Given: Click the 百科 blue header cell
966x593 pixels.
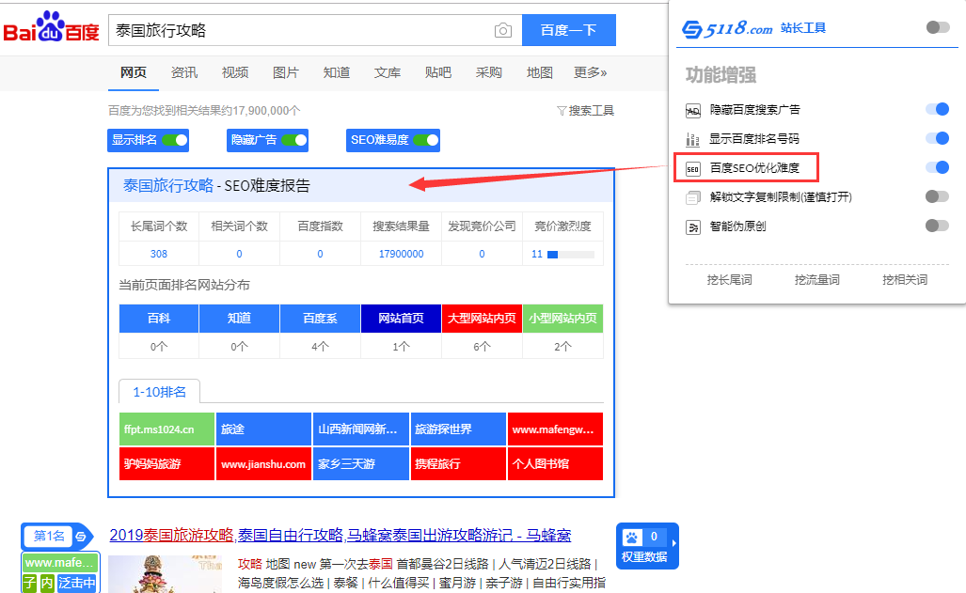Looking at the screenshot, I should tap(159, 319).
